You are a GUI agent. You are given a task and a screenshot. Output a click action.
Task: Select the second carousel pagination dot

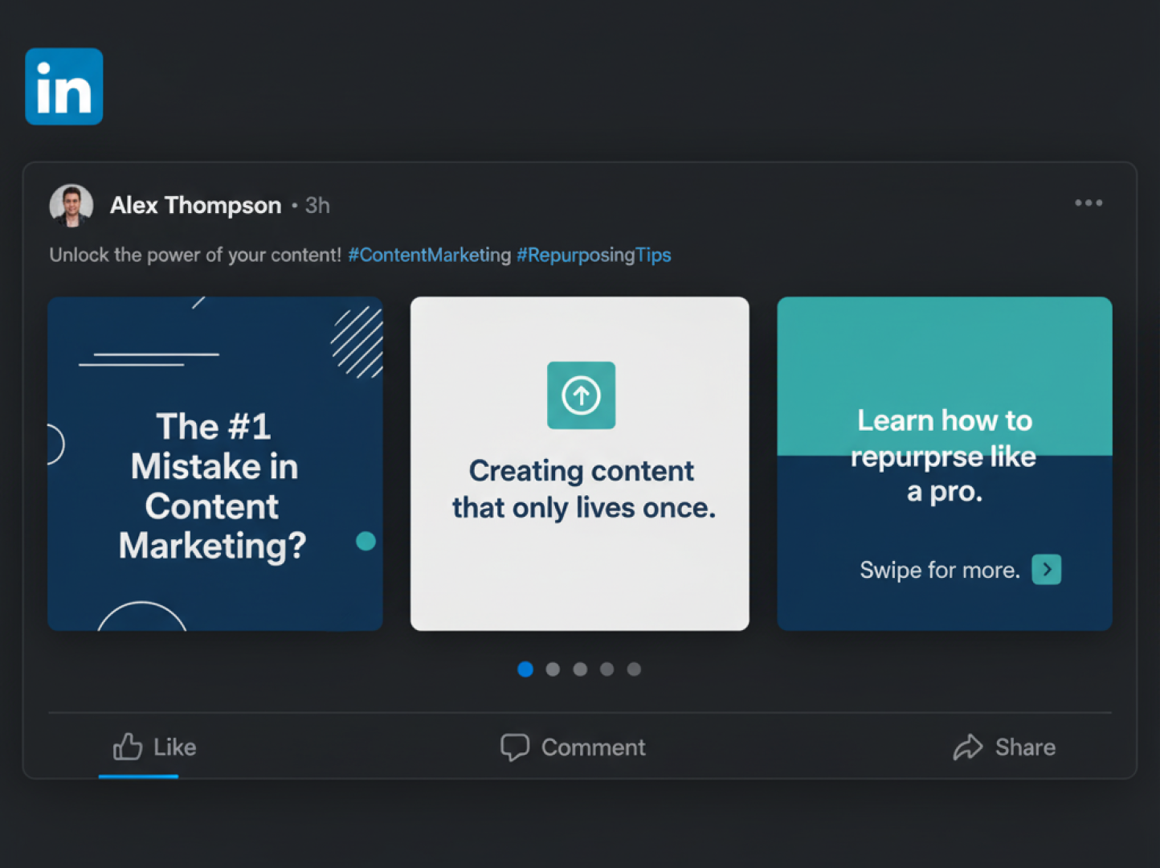click(553, 669)
